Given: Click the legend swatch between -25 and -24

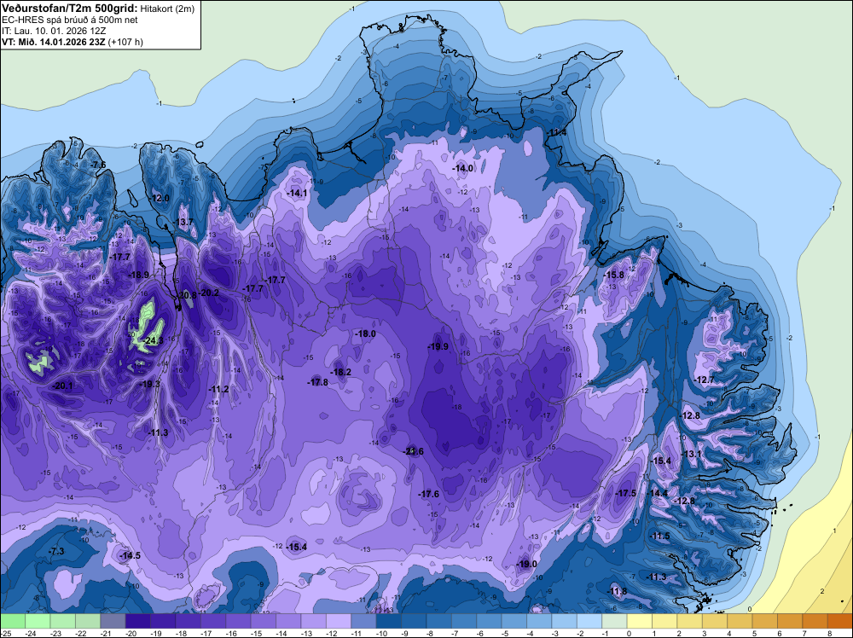Looking at the screenshot, I should click(x=13, y=621).
